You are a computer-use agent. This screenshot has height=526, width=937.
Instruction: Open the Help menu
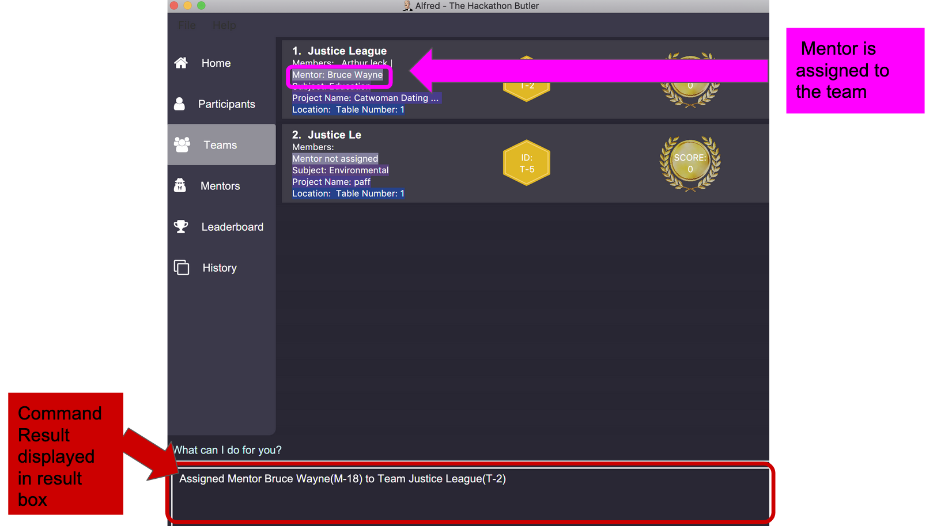224,25
